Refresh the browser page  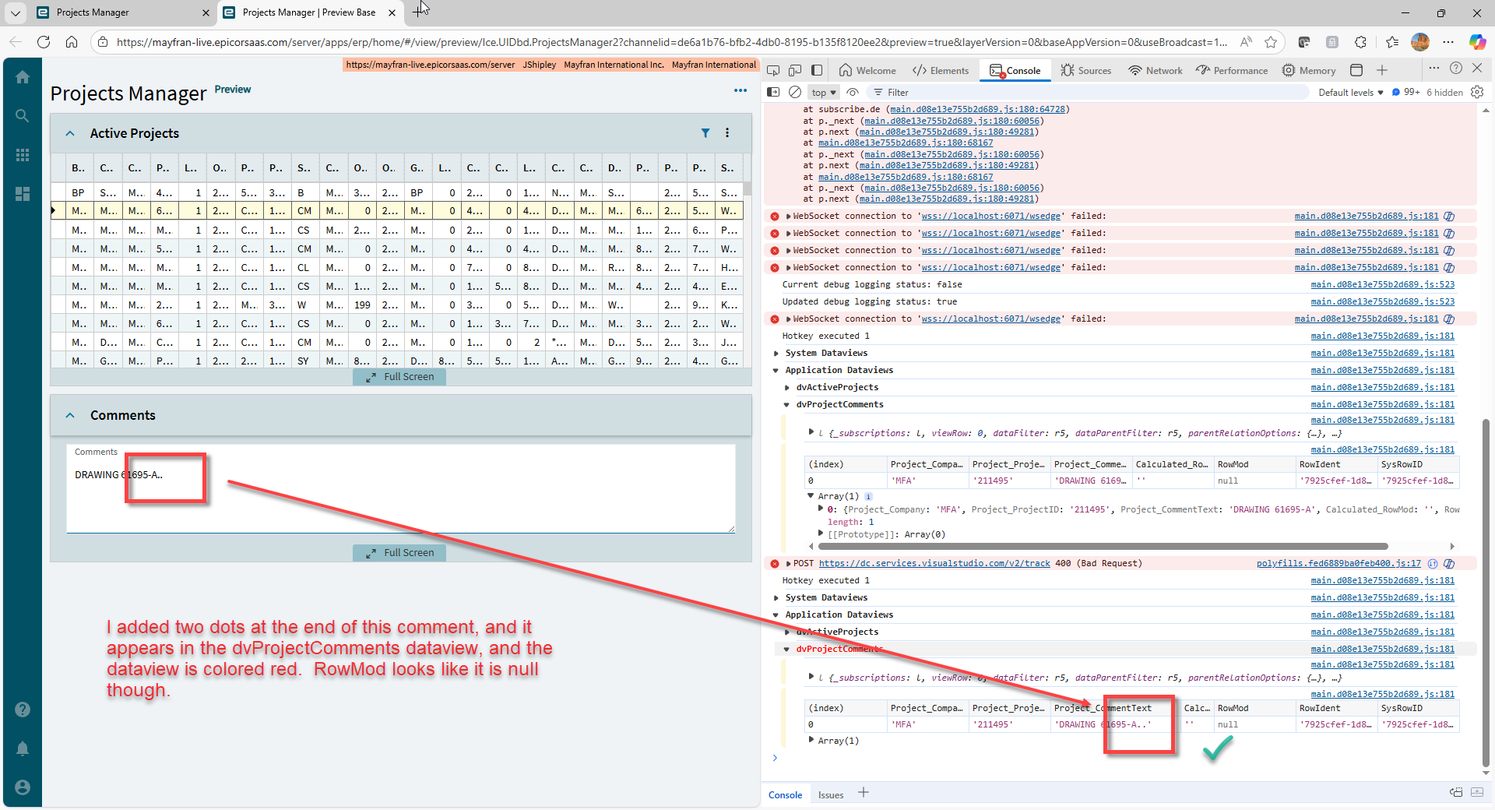[44, 42]
